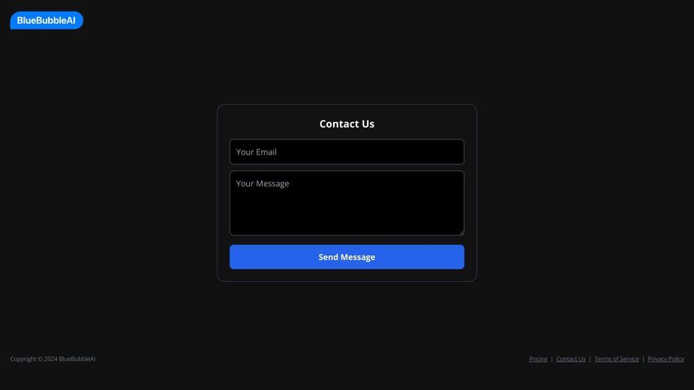
Task: Click the Send Message button
Action: pos(347,256)
